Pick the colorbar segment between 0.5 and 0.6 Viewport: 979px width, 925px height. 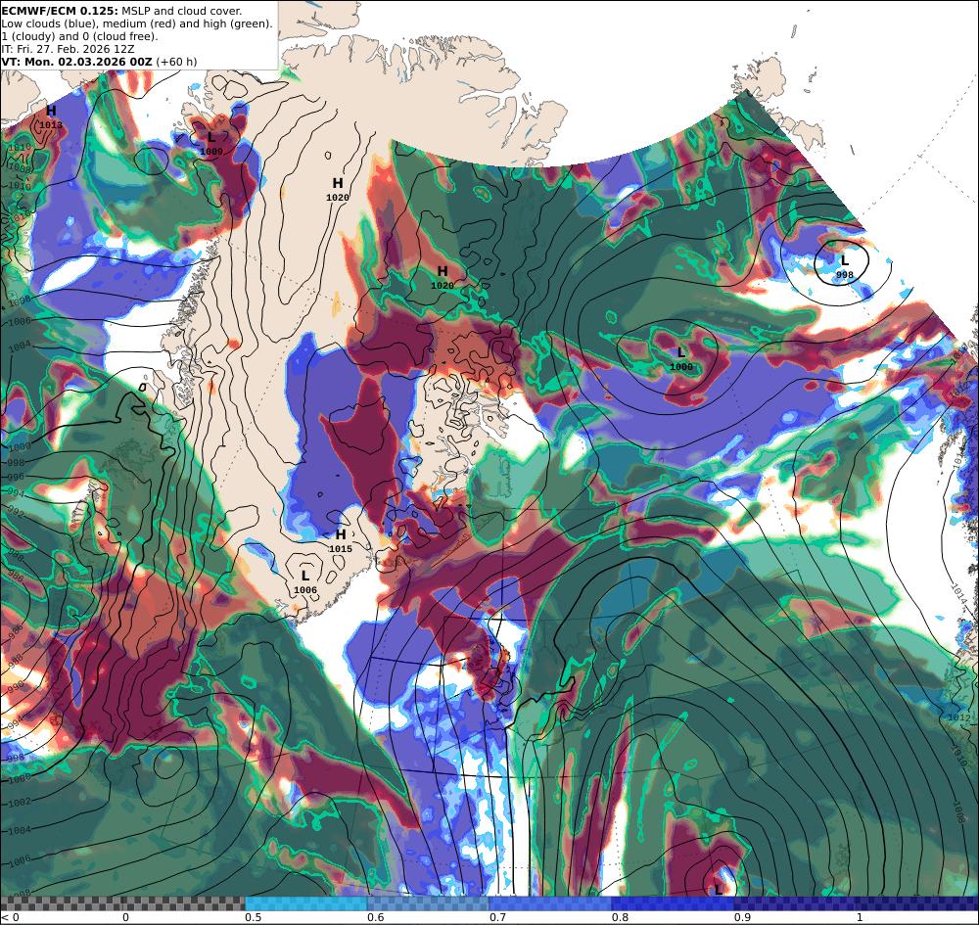click(x=305, y=903)
